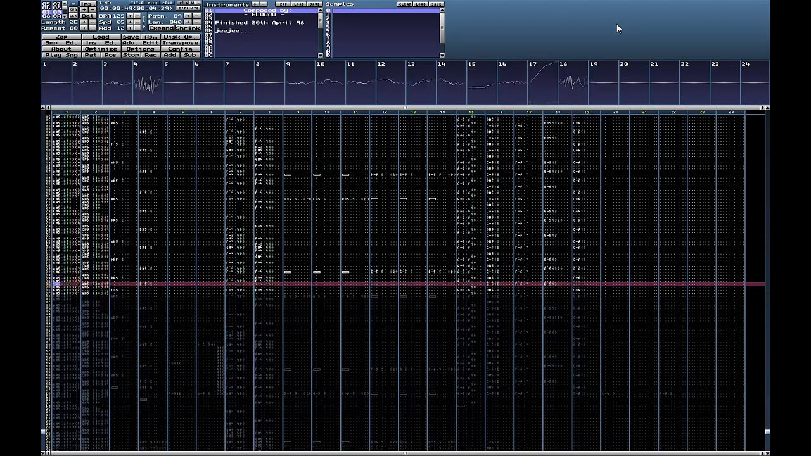Increase Spd value with plus
Image resolution: width=811 pixels, height=456 pixels.
(130, 22)
